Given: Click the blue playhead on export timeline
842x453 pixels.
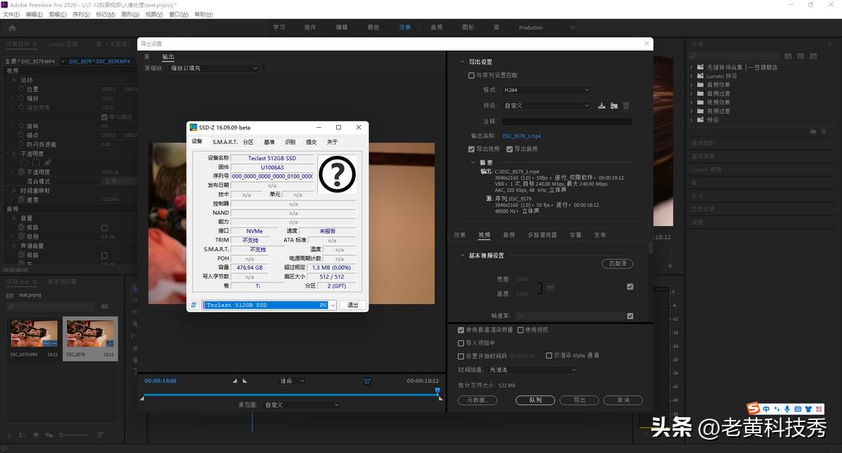Looking at the screenshot, I should 437,391.
